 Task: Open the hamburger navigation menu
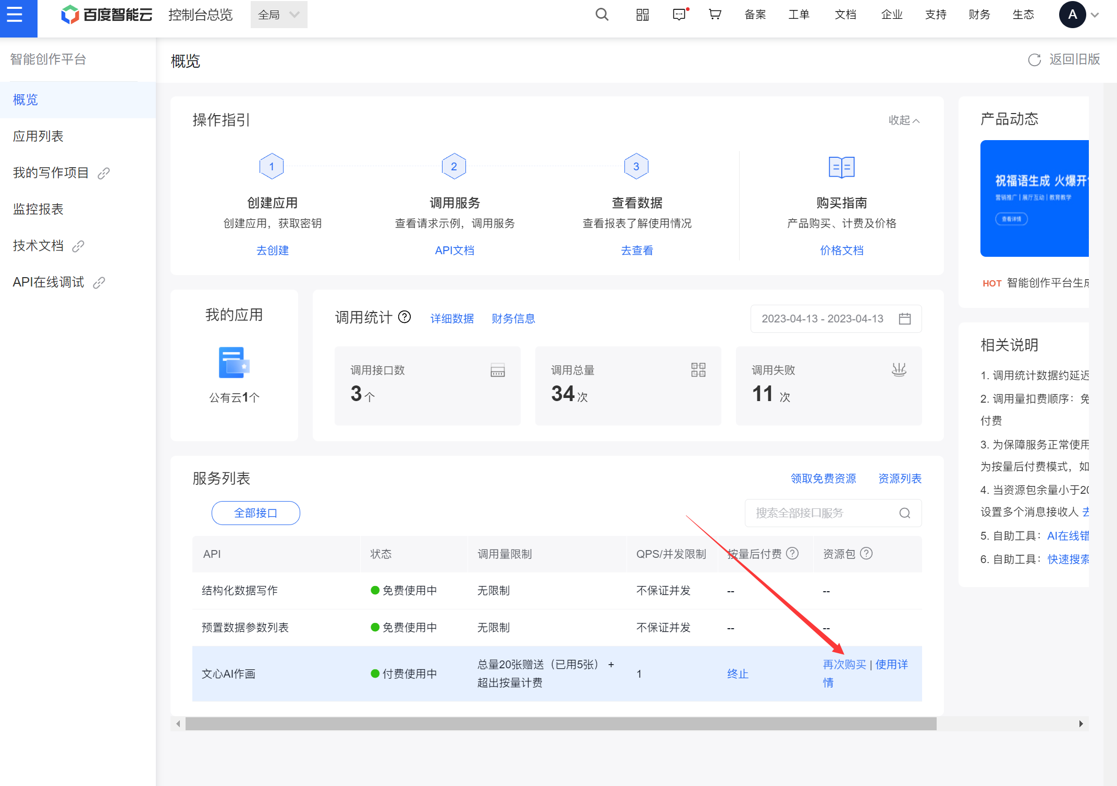tap(15, 15)
